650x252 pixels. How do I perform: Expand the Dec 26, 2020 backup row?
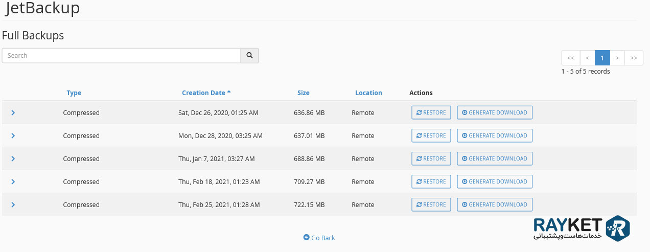[x=13, y=112]
